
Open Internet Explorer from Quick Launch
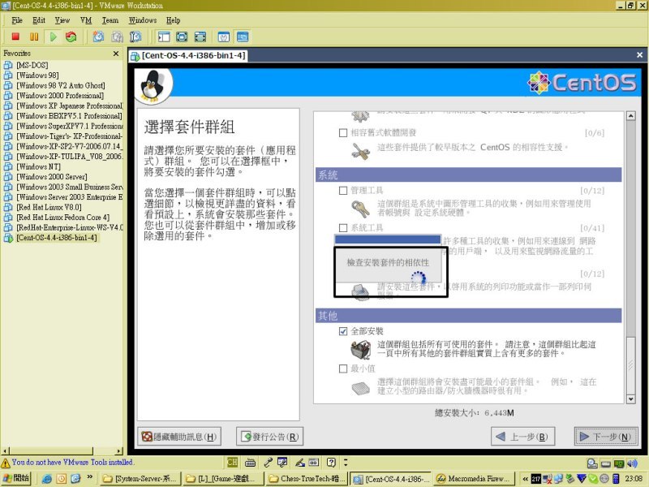click(x=46, y=479)
